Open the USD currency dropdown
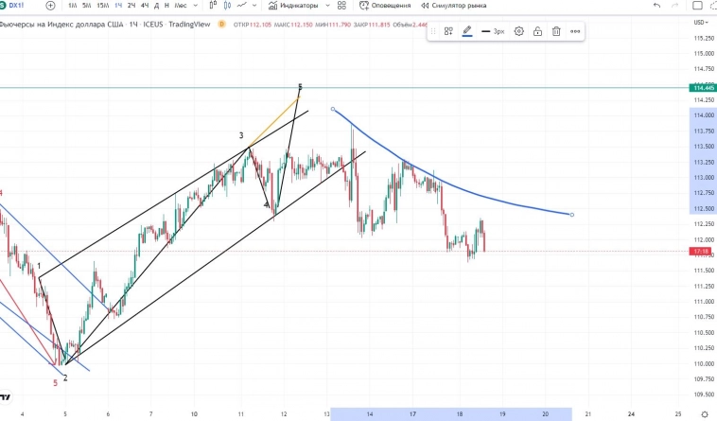Viewport: 717px width, 421px height. click(x=701, y=23)
